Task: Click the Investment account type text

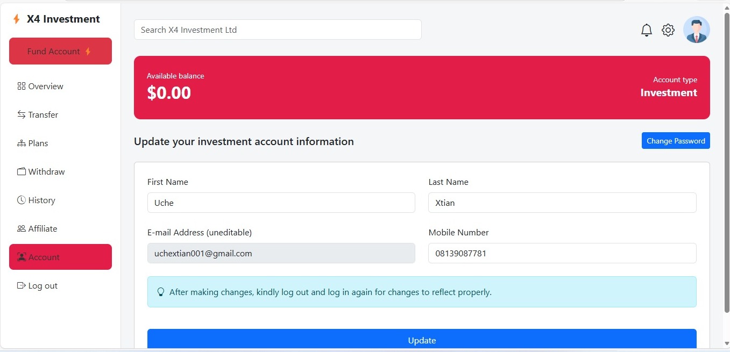Action: 669,92
